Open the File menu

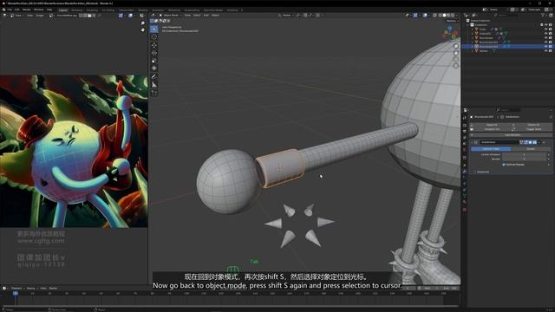point(10,10)
